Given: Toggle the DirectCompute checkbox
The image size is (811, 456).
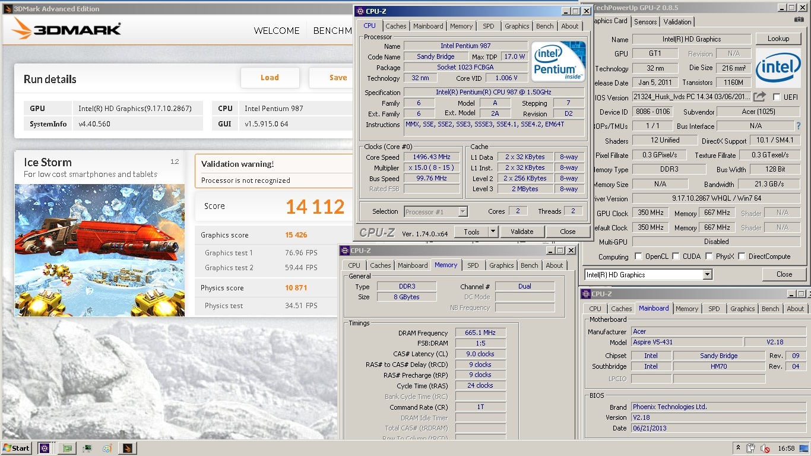Looking at the screenshot, I should tap(742, 256).
